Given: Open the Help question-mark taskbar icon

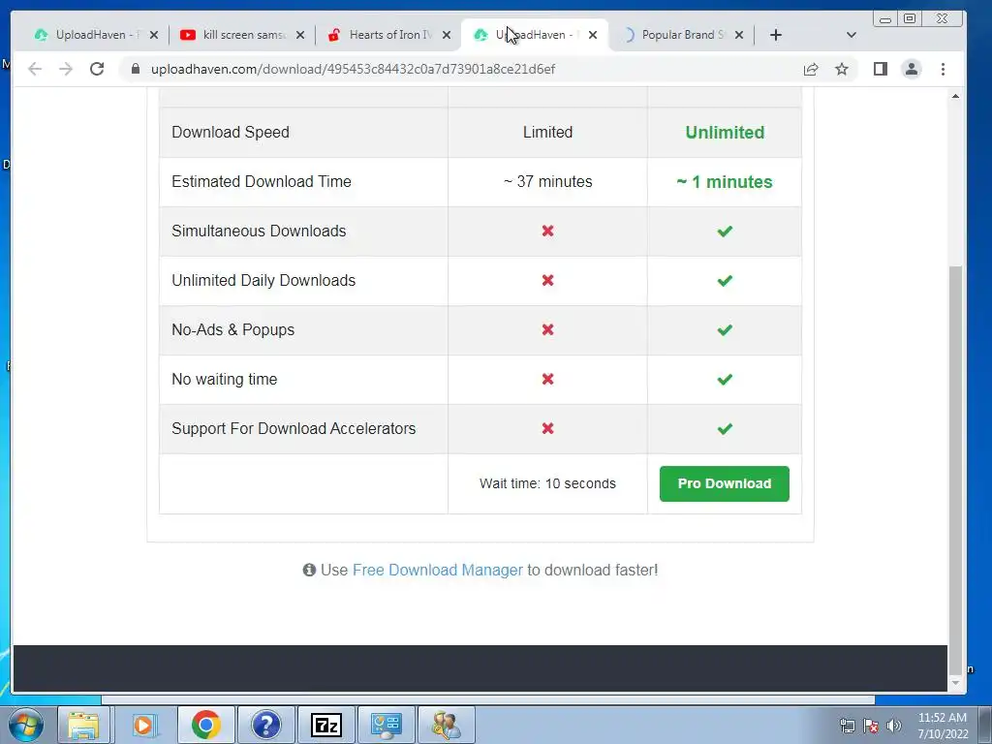Looking at the screenshot, I should [265, 725].
